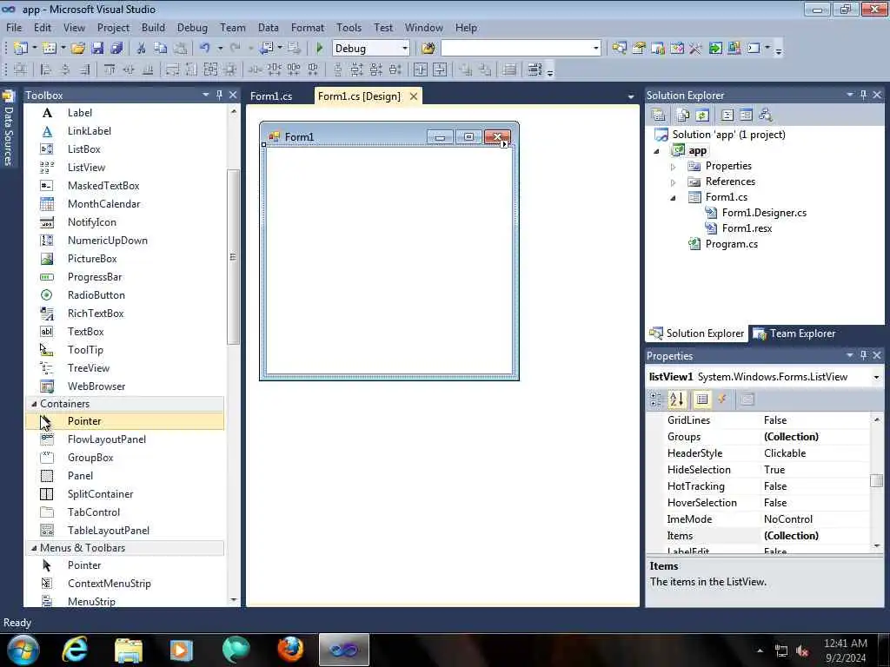
Task: Click the Undo arrow icon
Action: coord(205,49)
